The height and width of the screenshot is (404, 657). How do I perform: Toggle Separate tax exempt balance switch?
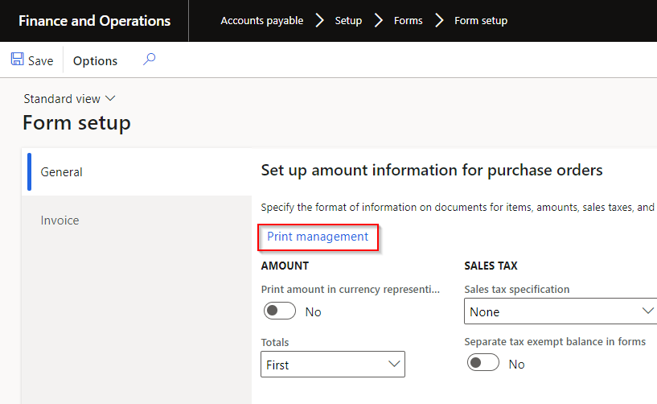483,362
